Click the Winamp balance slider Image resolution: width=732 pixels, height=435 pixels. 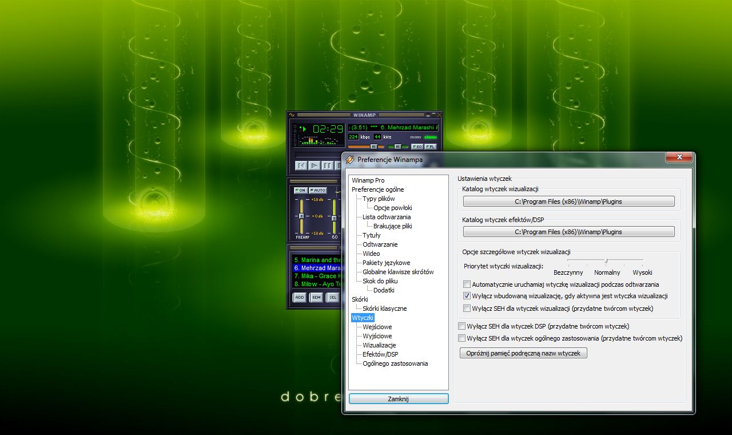398,147
